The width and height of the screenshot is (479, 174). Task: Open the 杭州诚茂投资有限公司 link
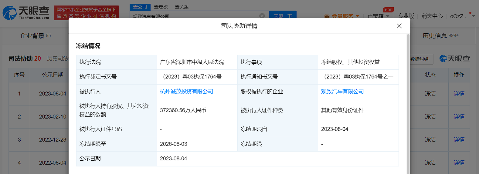(x=186, y=92)
